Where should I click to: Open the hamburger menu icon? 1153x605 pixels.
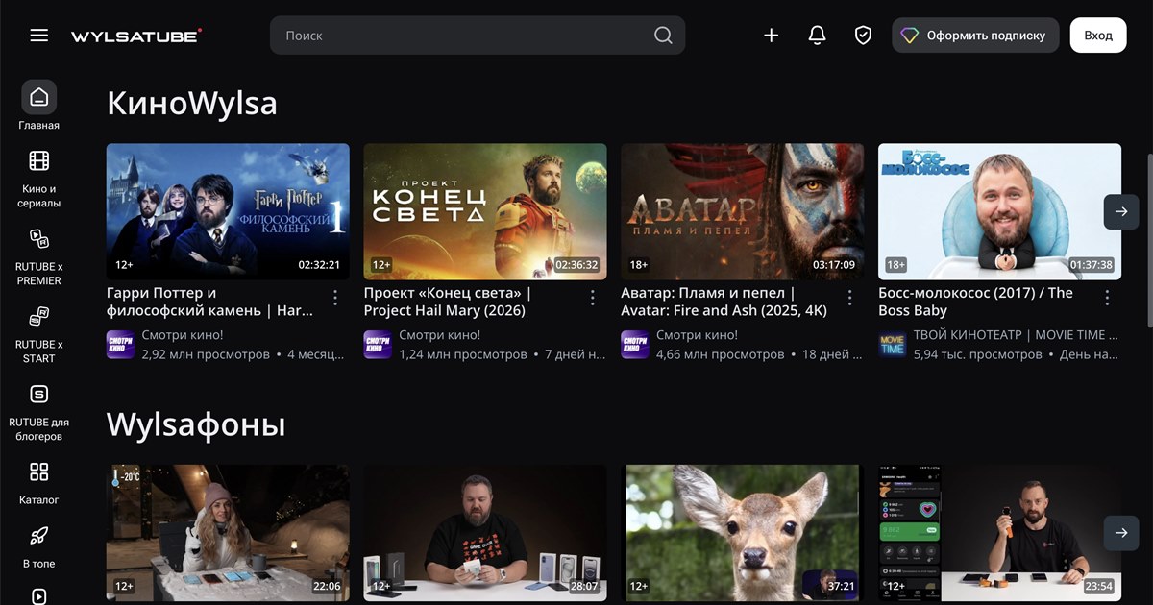click(x=38, y=36)
